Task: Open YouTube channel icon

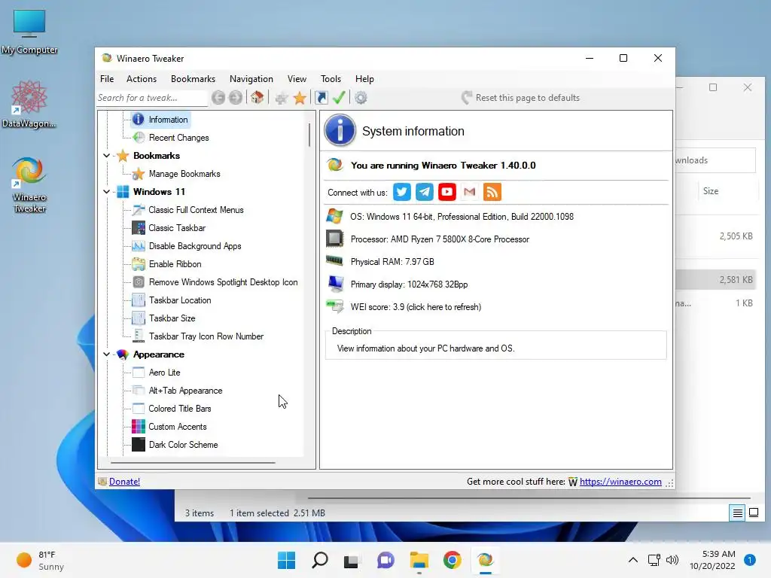Action: (x=447, y=192)
